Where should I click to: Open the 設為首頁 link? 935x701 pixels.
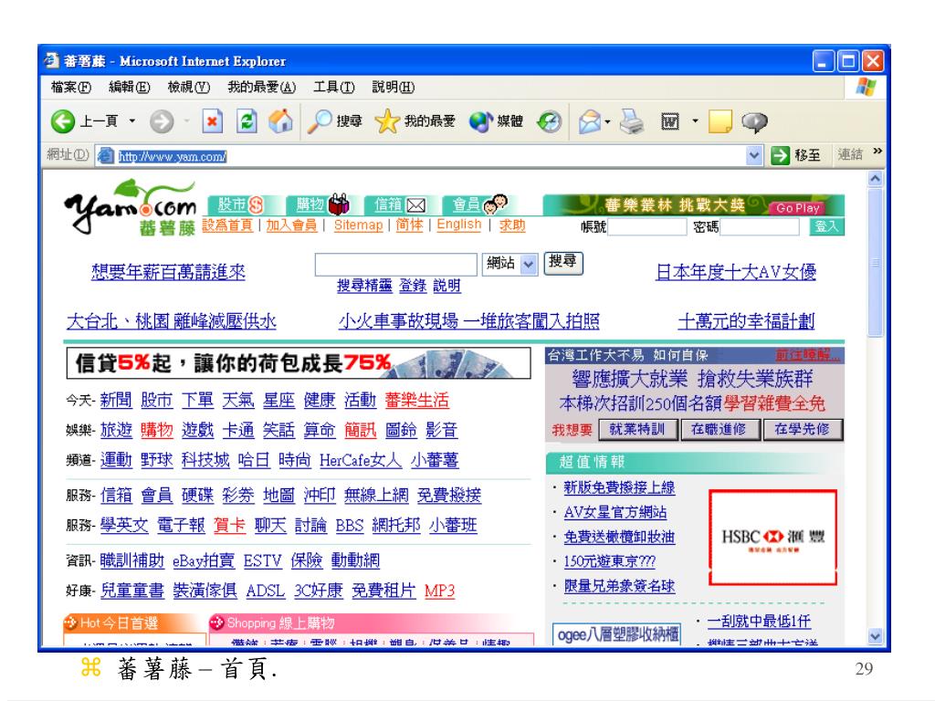227,225
